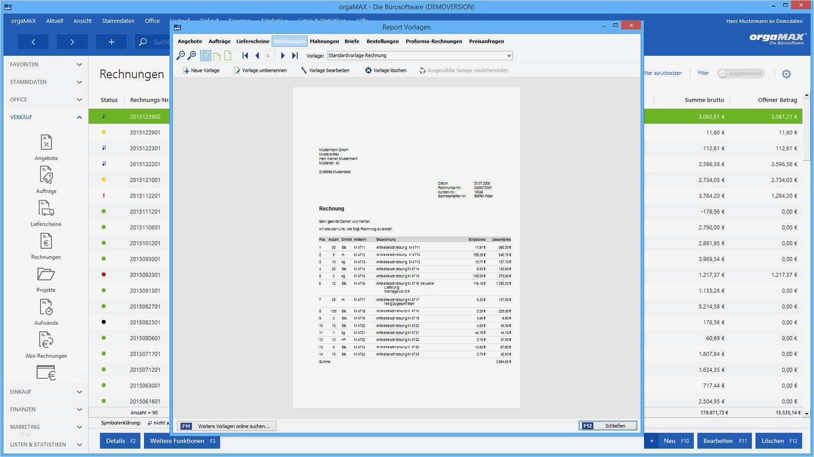
Task: Click the page number field in preview toolbar
Action: coord(269,56)
